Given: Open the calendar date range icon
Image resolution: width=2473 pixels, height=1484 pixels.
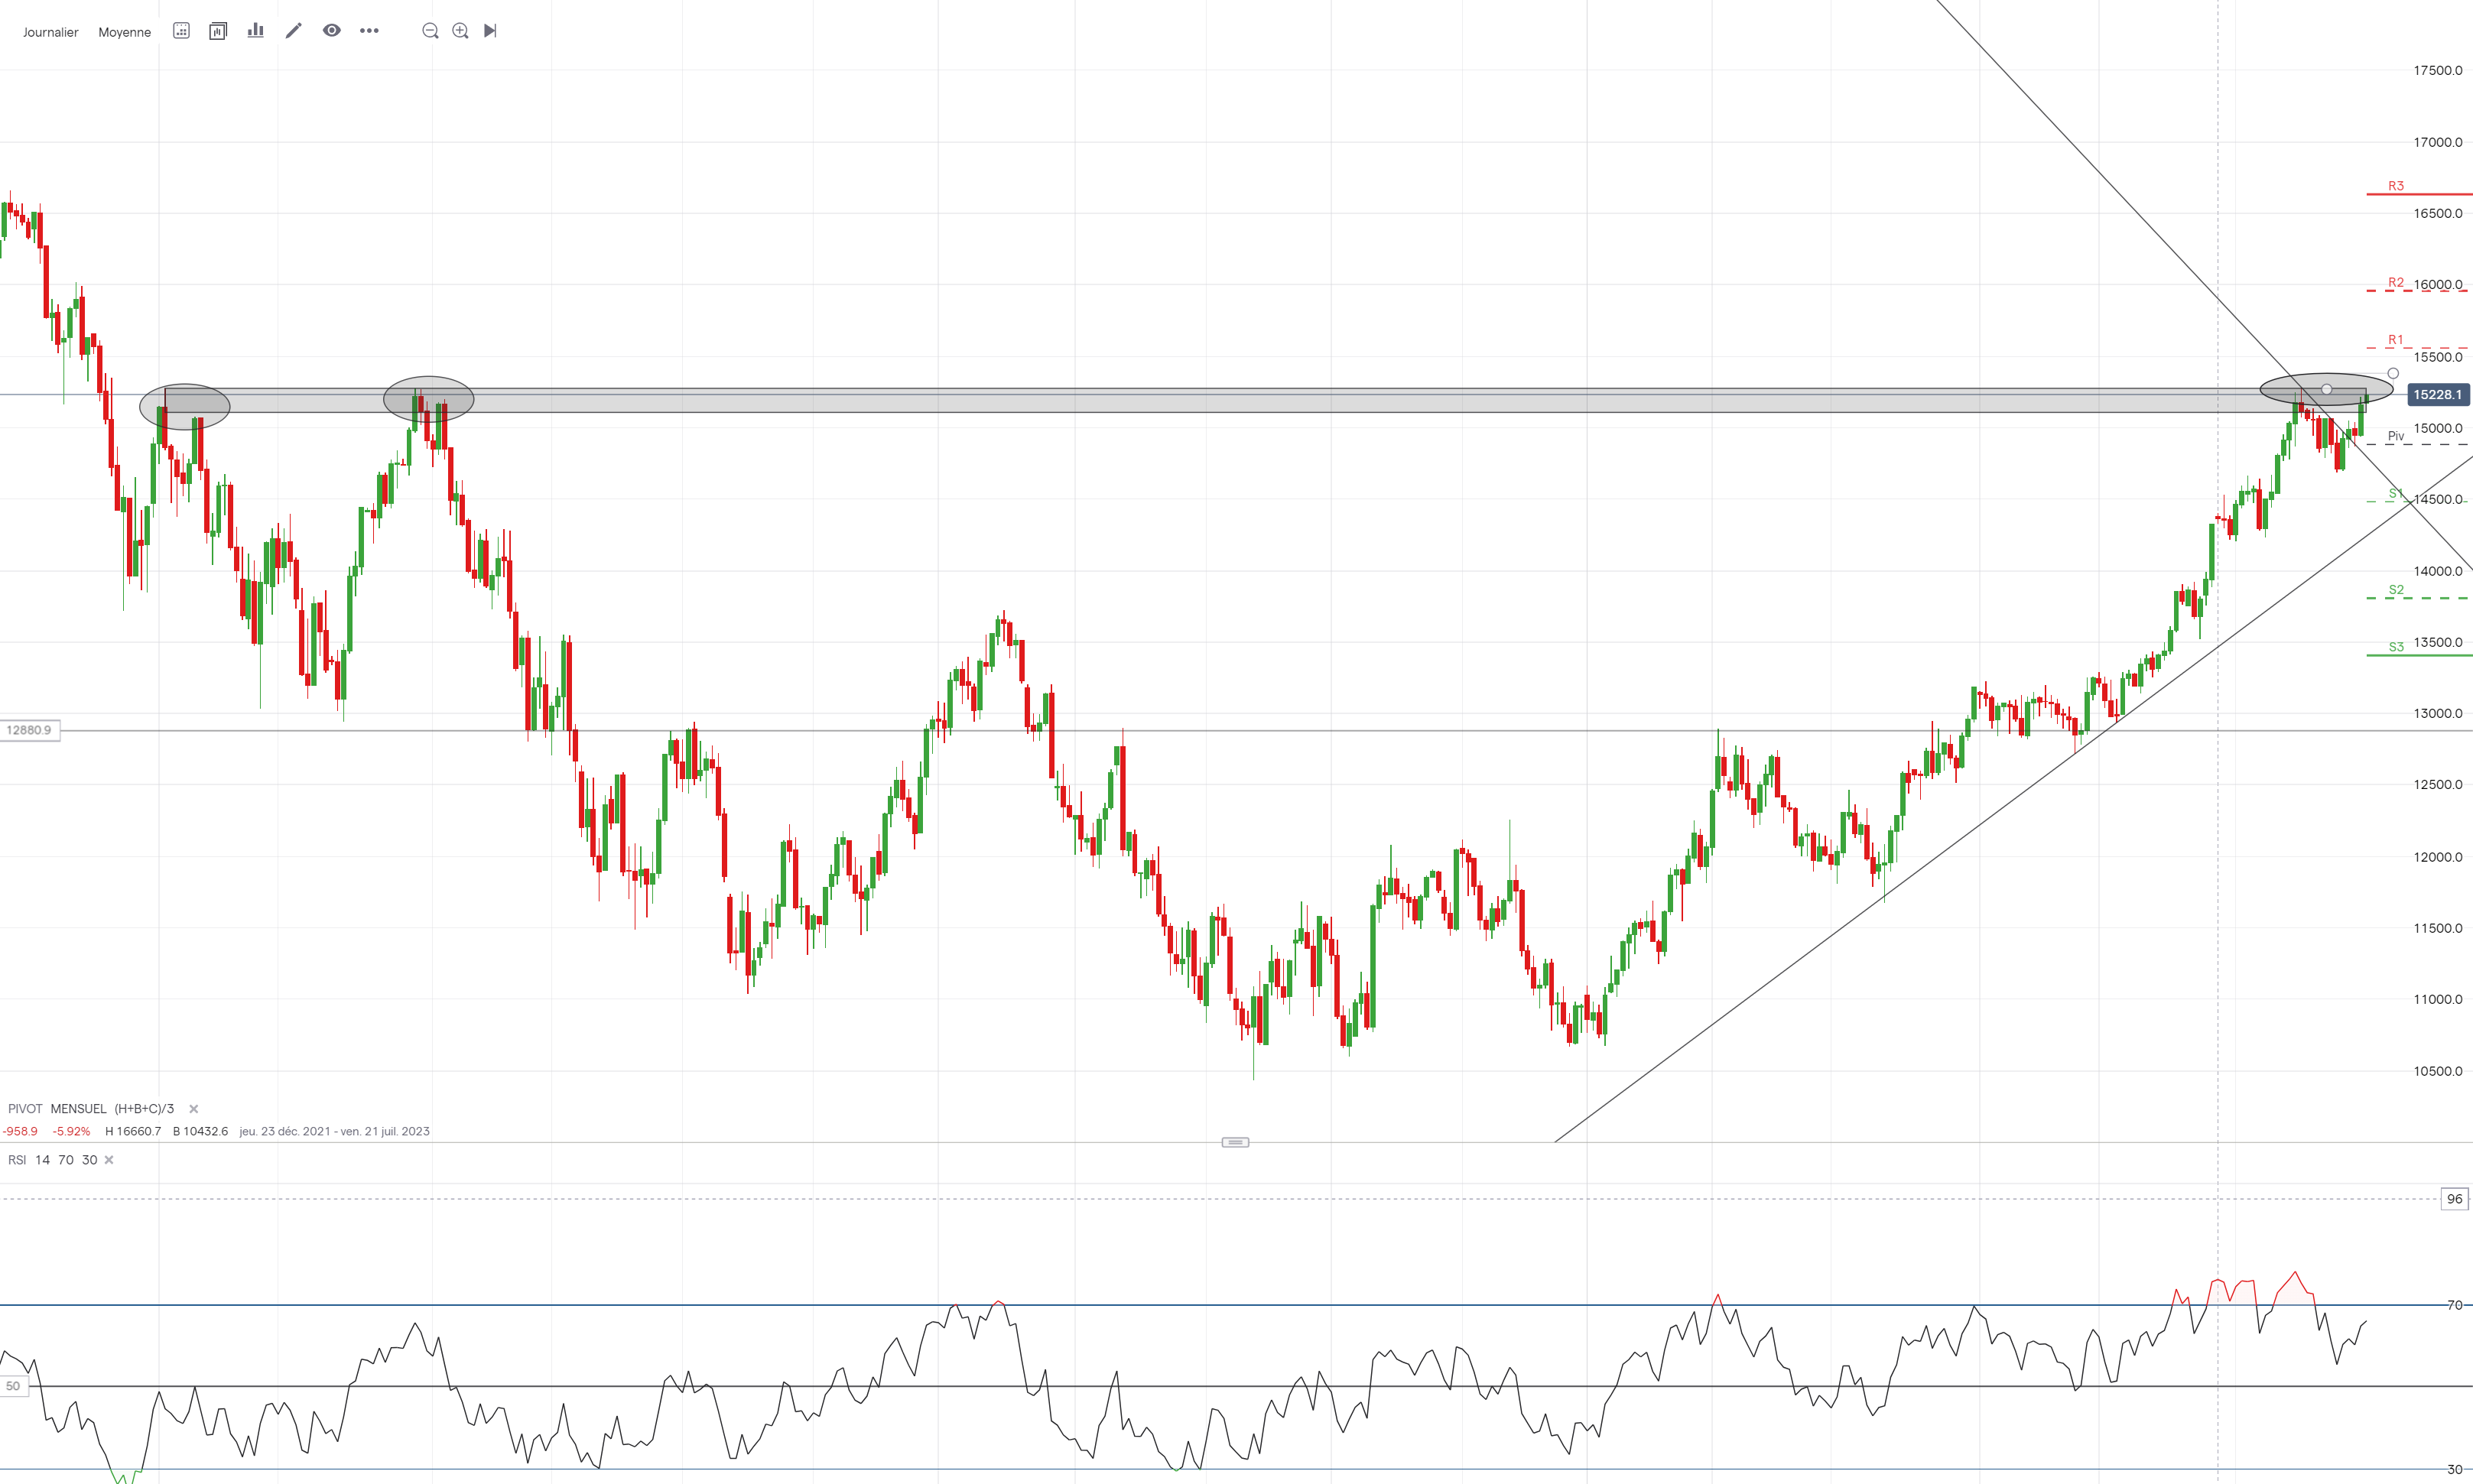Looking at the screenshot, I should [x=181, y=31].
